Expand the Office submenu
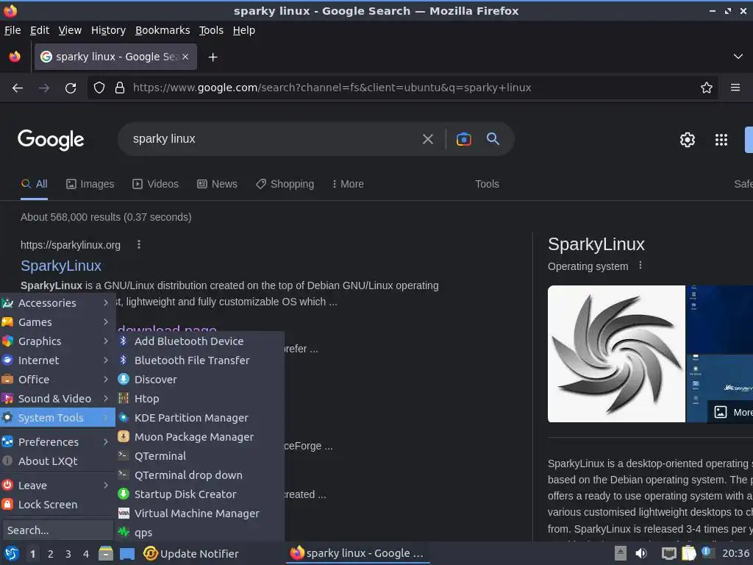The height and width of the screenshot is (565, 753). [57, 380]
